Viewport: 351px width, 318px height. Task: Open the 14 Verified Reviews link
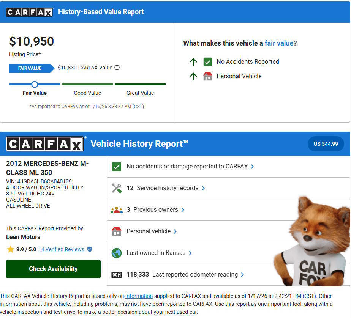61,249
